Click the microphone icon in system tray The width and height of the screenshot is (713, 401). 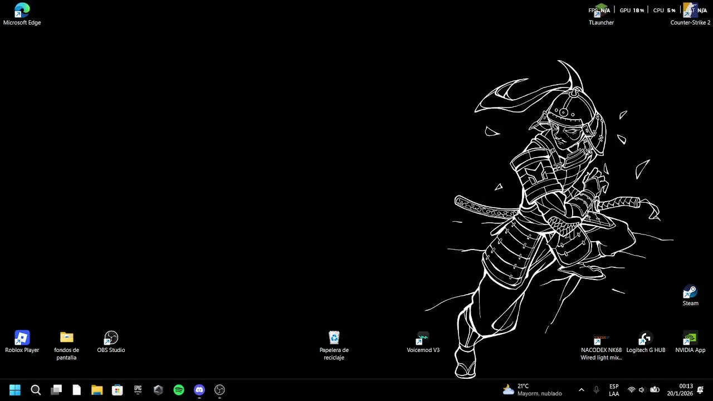(x=597, y=390)
